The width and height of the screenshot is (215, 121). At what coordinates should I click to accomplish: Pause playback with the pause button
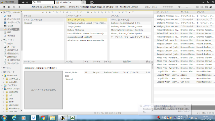9,7
